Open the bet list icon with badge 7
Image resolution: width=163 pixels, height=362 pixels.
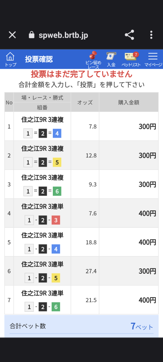tap(131, 60)
